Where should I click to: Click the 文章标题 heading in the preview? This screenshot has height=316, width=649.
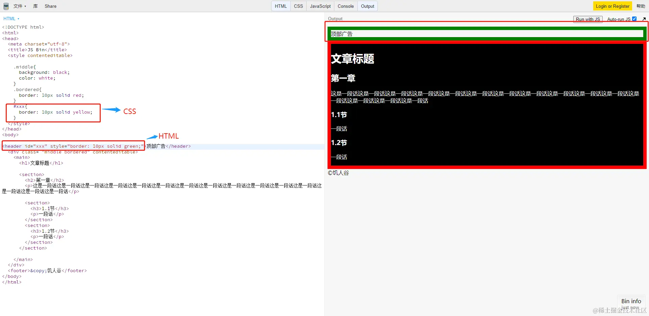(x=352, y=59)
